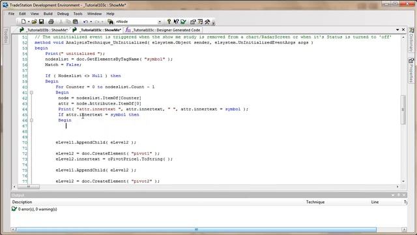
Task: Click the Open folder toolbar icon
Action: click(x=35, y=22)
